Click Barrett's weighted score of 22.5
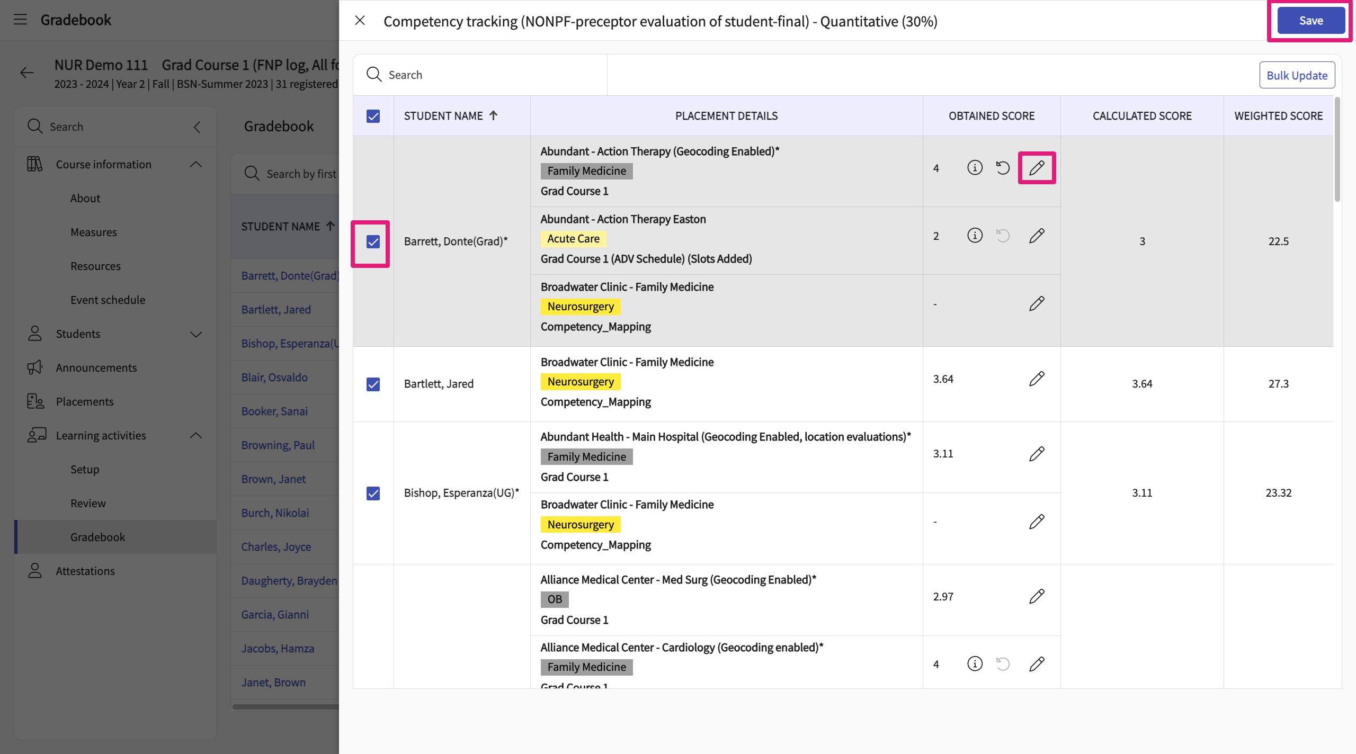This screenshot has width=1356, height=754. coord(1278,241)
